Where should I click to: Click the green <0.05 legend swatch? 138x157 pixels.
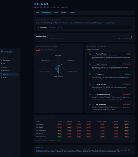coord(36,140)
